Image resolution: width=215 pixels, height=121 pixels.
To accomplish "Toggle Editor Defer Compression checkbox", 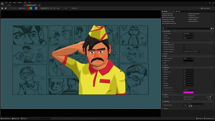I will click(184, 49).
